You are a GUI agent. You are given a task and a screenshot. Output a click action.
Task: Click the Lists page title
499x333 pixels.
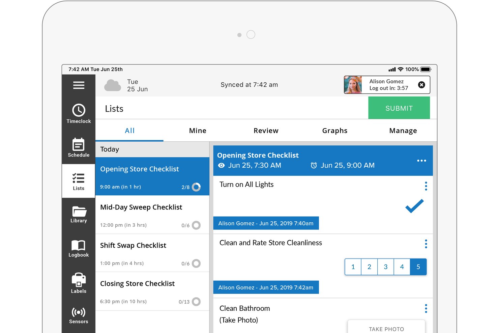114,109
